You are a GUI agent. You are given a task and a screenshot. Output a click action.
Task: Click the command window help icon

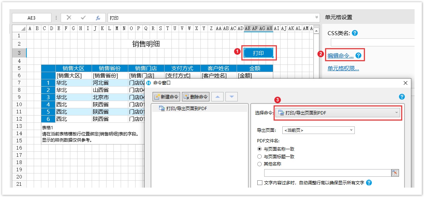click(x=402, y=97)
